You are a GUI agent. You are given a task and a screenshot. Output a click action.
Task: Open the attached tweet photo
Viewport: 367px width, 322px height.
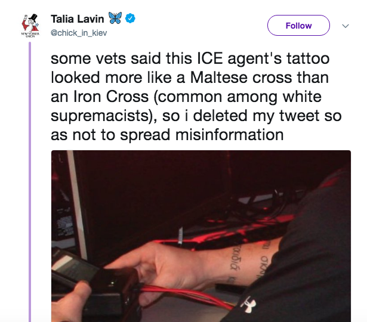(201, 236)
